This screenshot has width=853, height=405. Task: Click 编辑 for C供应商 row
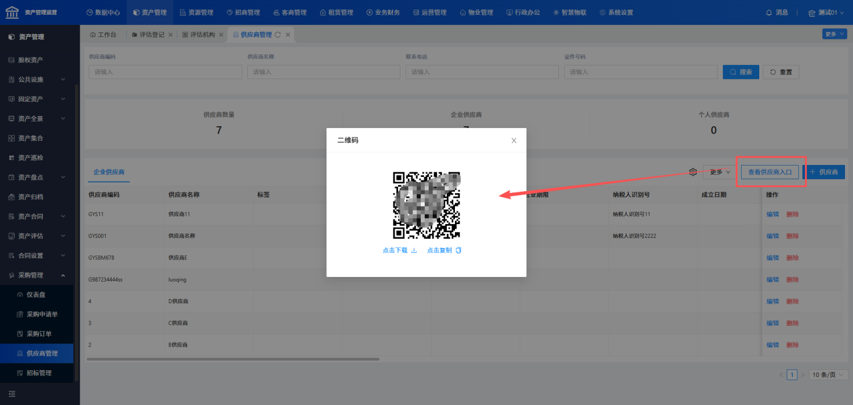(773, 323)
